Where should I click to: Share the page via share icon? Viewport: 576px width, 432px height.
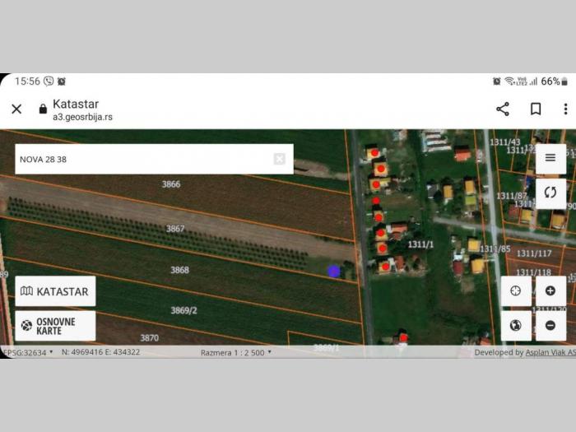503,109
